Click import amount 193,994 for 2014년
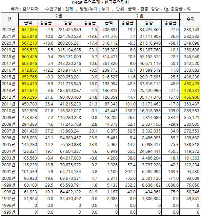 click(x=109, y=83)
